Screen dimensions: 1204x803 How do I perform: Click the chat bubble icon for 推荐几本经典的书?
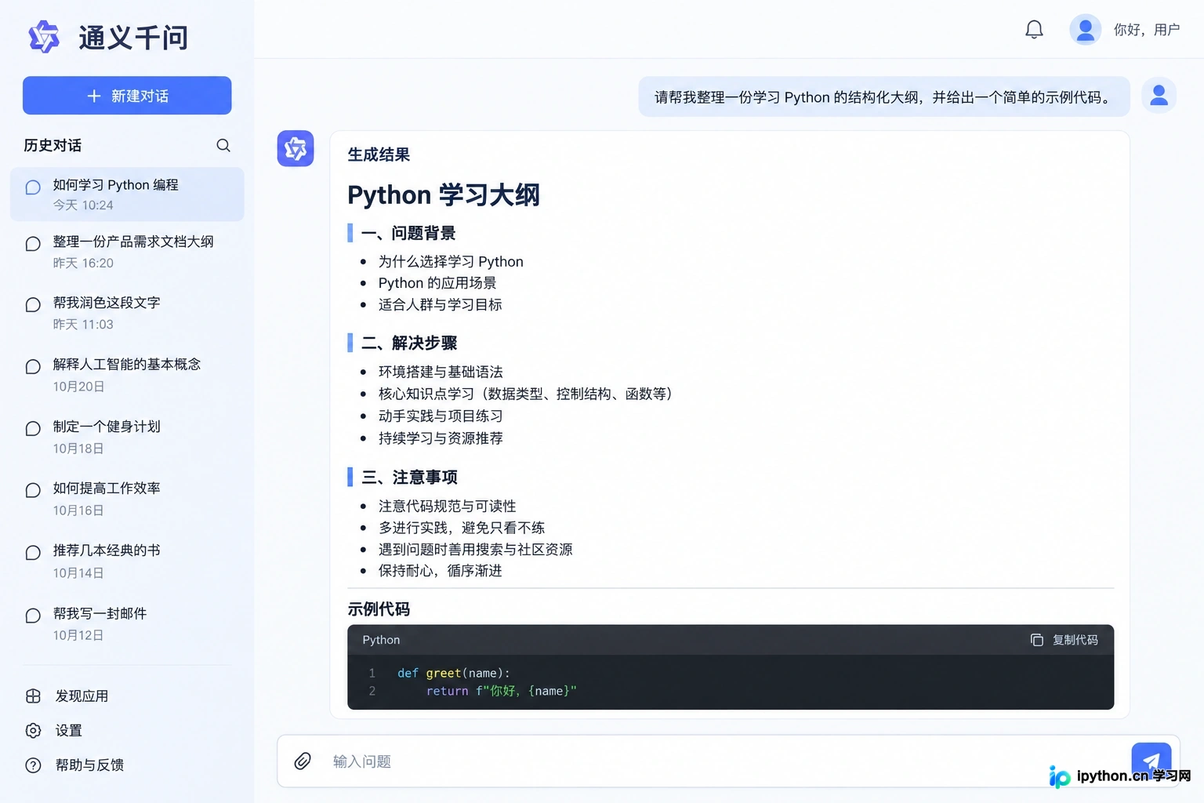(33, 553)
